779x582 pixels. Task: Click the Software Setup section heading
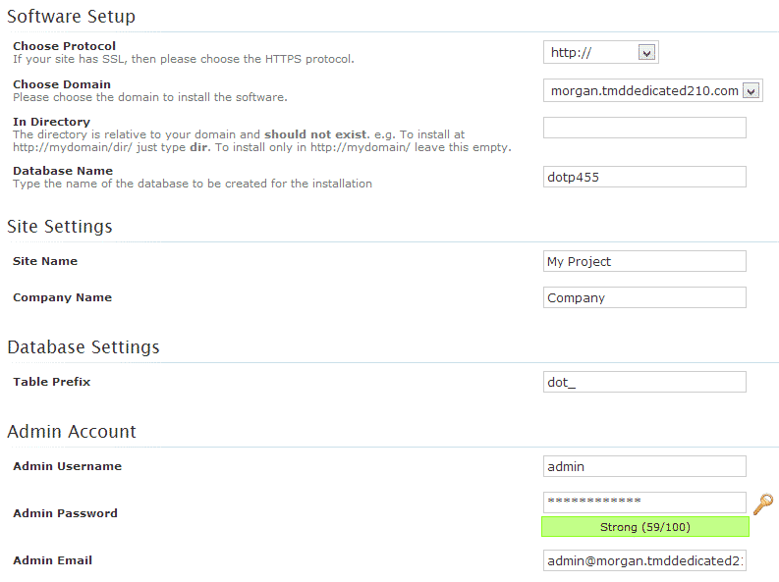72,17
